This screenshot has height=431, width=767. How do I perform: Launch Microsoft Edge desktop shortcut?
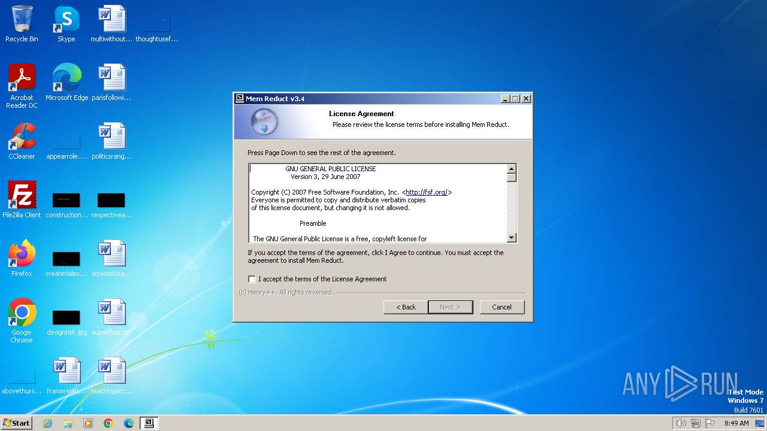point(67,82)
